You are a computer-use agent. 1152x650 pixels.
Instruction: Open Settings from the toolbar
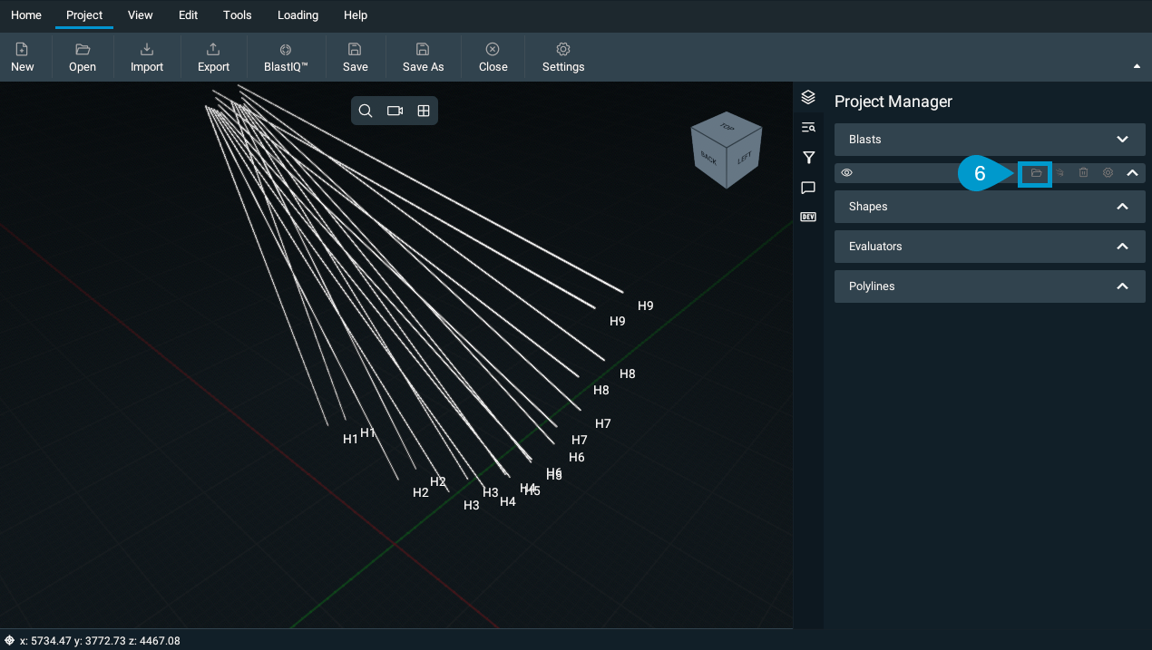click(563, 57)
